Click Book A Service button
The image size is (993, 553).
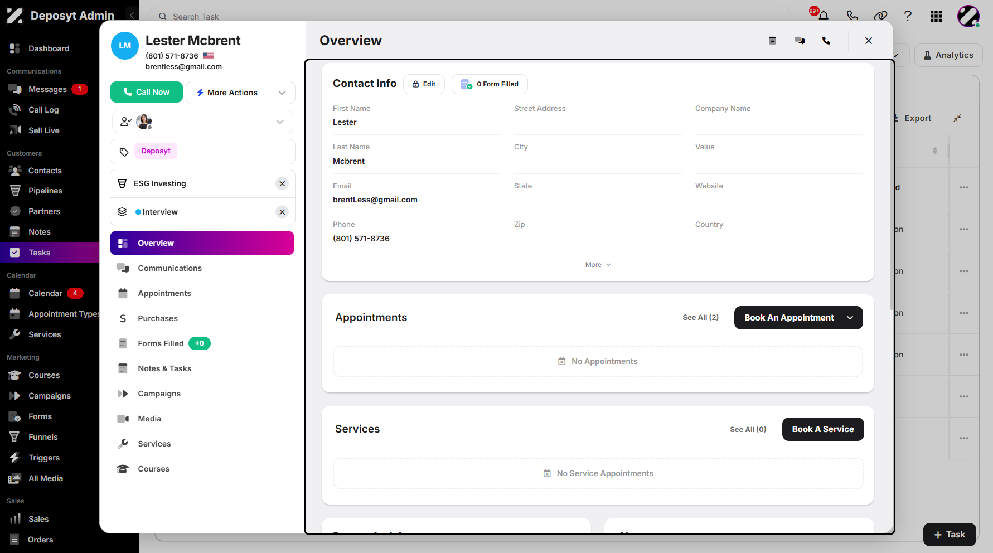click(x=823, y=429)
